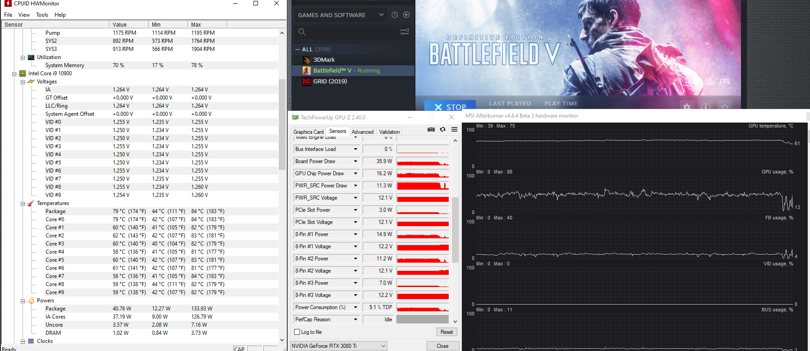
Task: Collapse the ALL games category
Action: coord(298,50)
